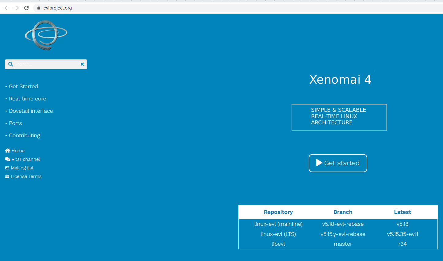This screenshot has width=443, height=261.
Task: Click the License Terms scales icon
Action: 7,176
